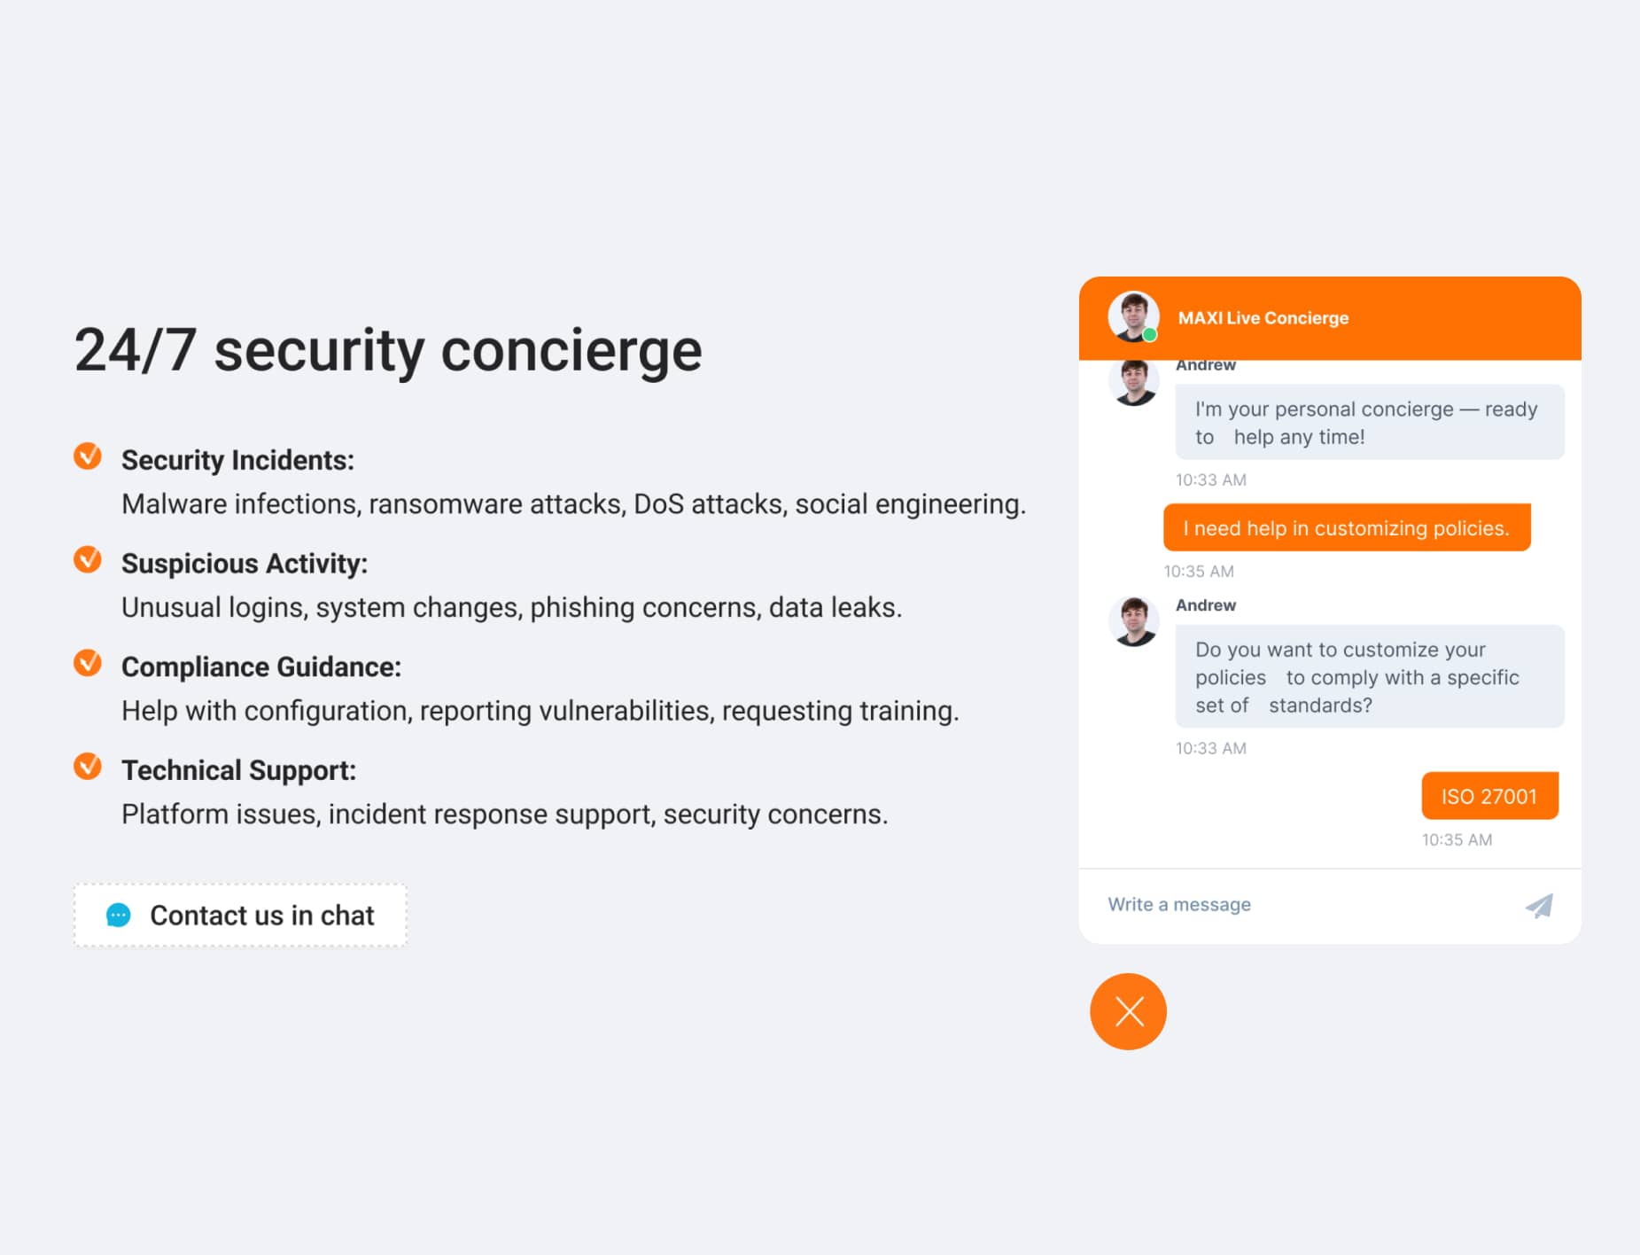Click the 'Do you want to customize' message
This screenshot has height=1255, width=1640.
[1370, 676]
